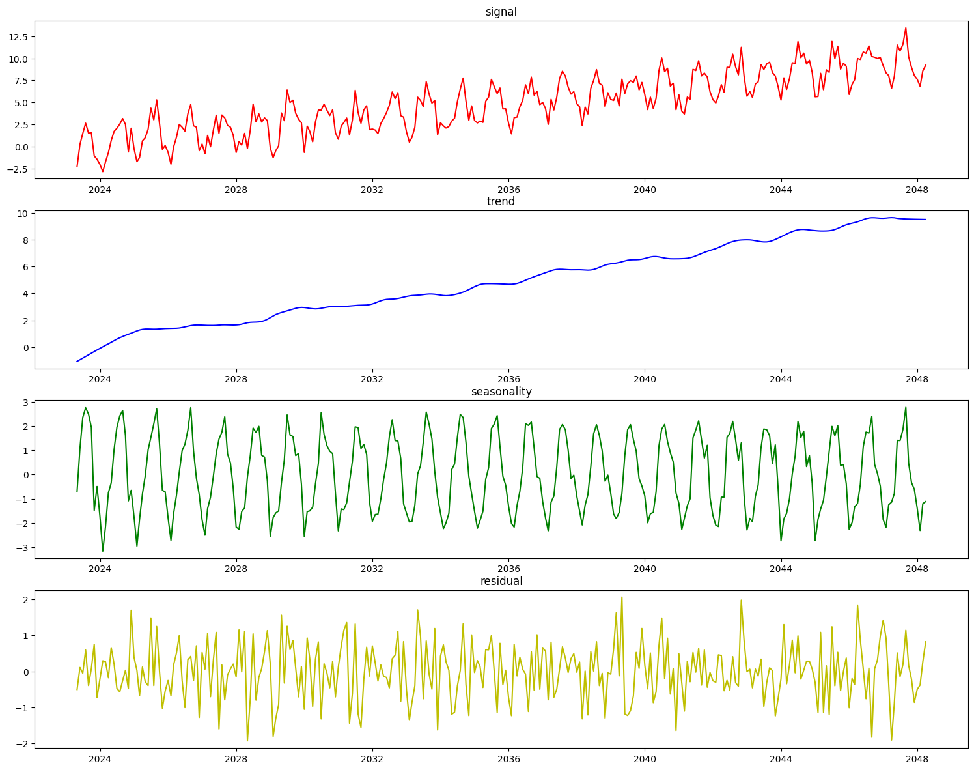Click the 2036 x-axis label under residual plot
Screen dimensions: 974x770
tap(508, 758)
